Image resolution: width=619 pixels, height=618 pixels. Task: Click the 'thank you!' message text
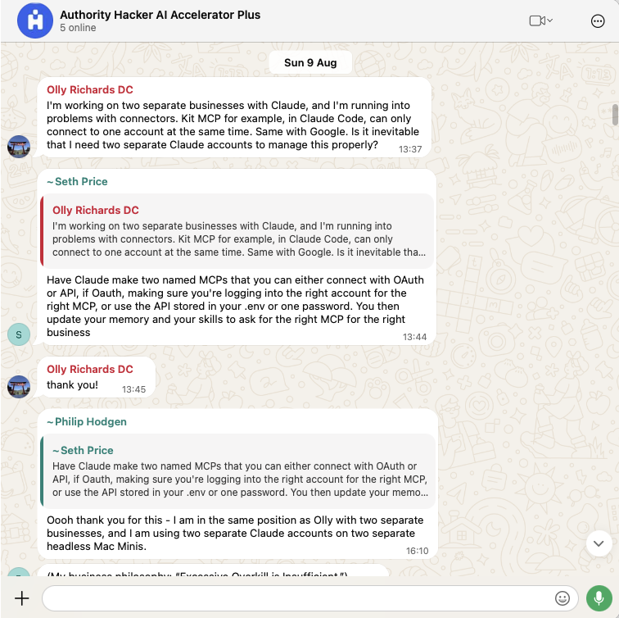pos(72,385)
